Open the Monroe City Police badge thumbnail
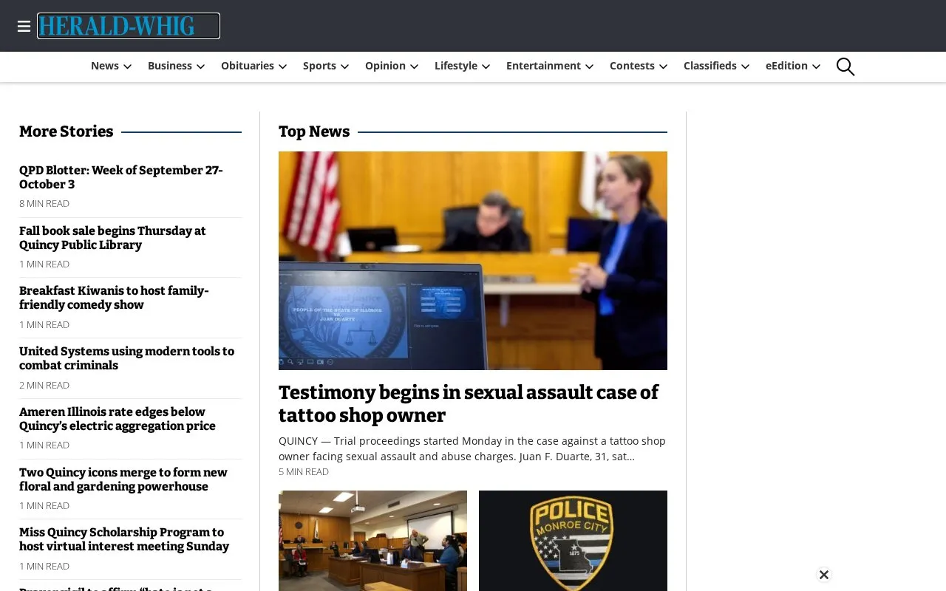Image resolution: width=946 pixels, height=591 pixels. point(573,541)
